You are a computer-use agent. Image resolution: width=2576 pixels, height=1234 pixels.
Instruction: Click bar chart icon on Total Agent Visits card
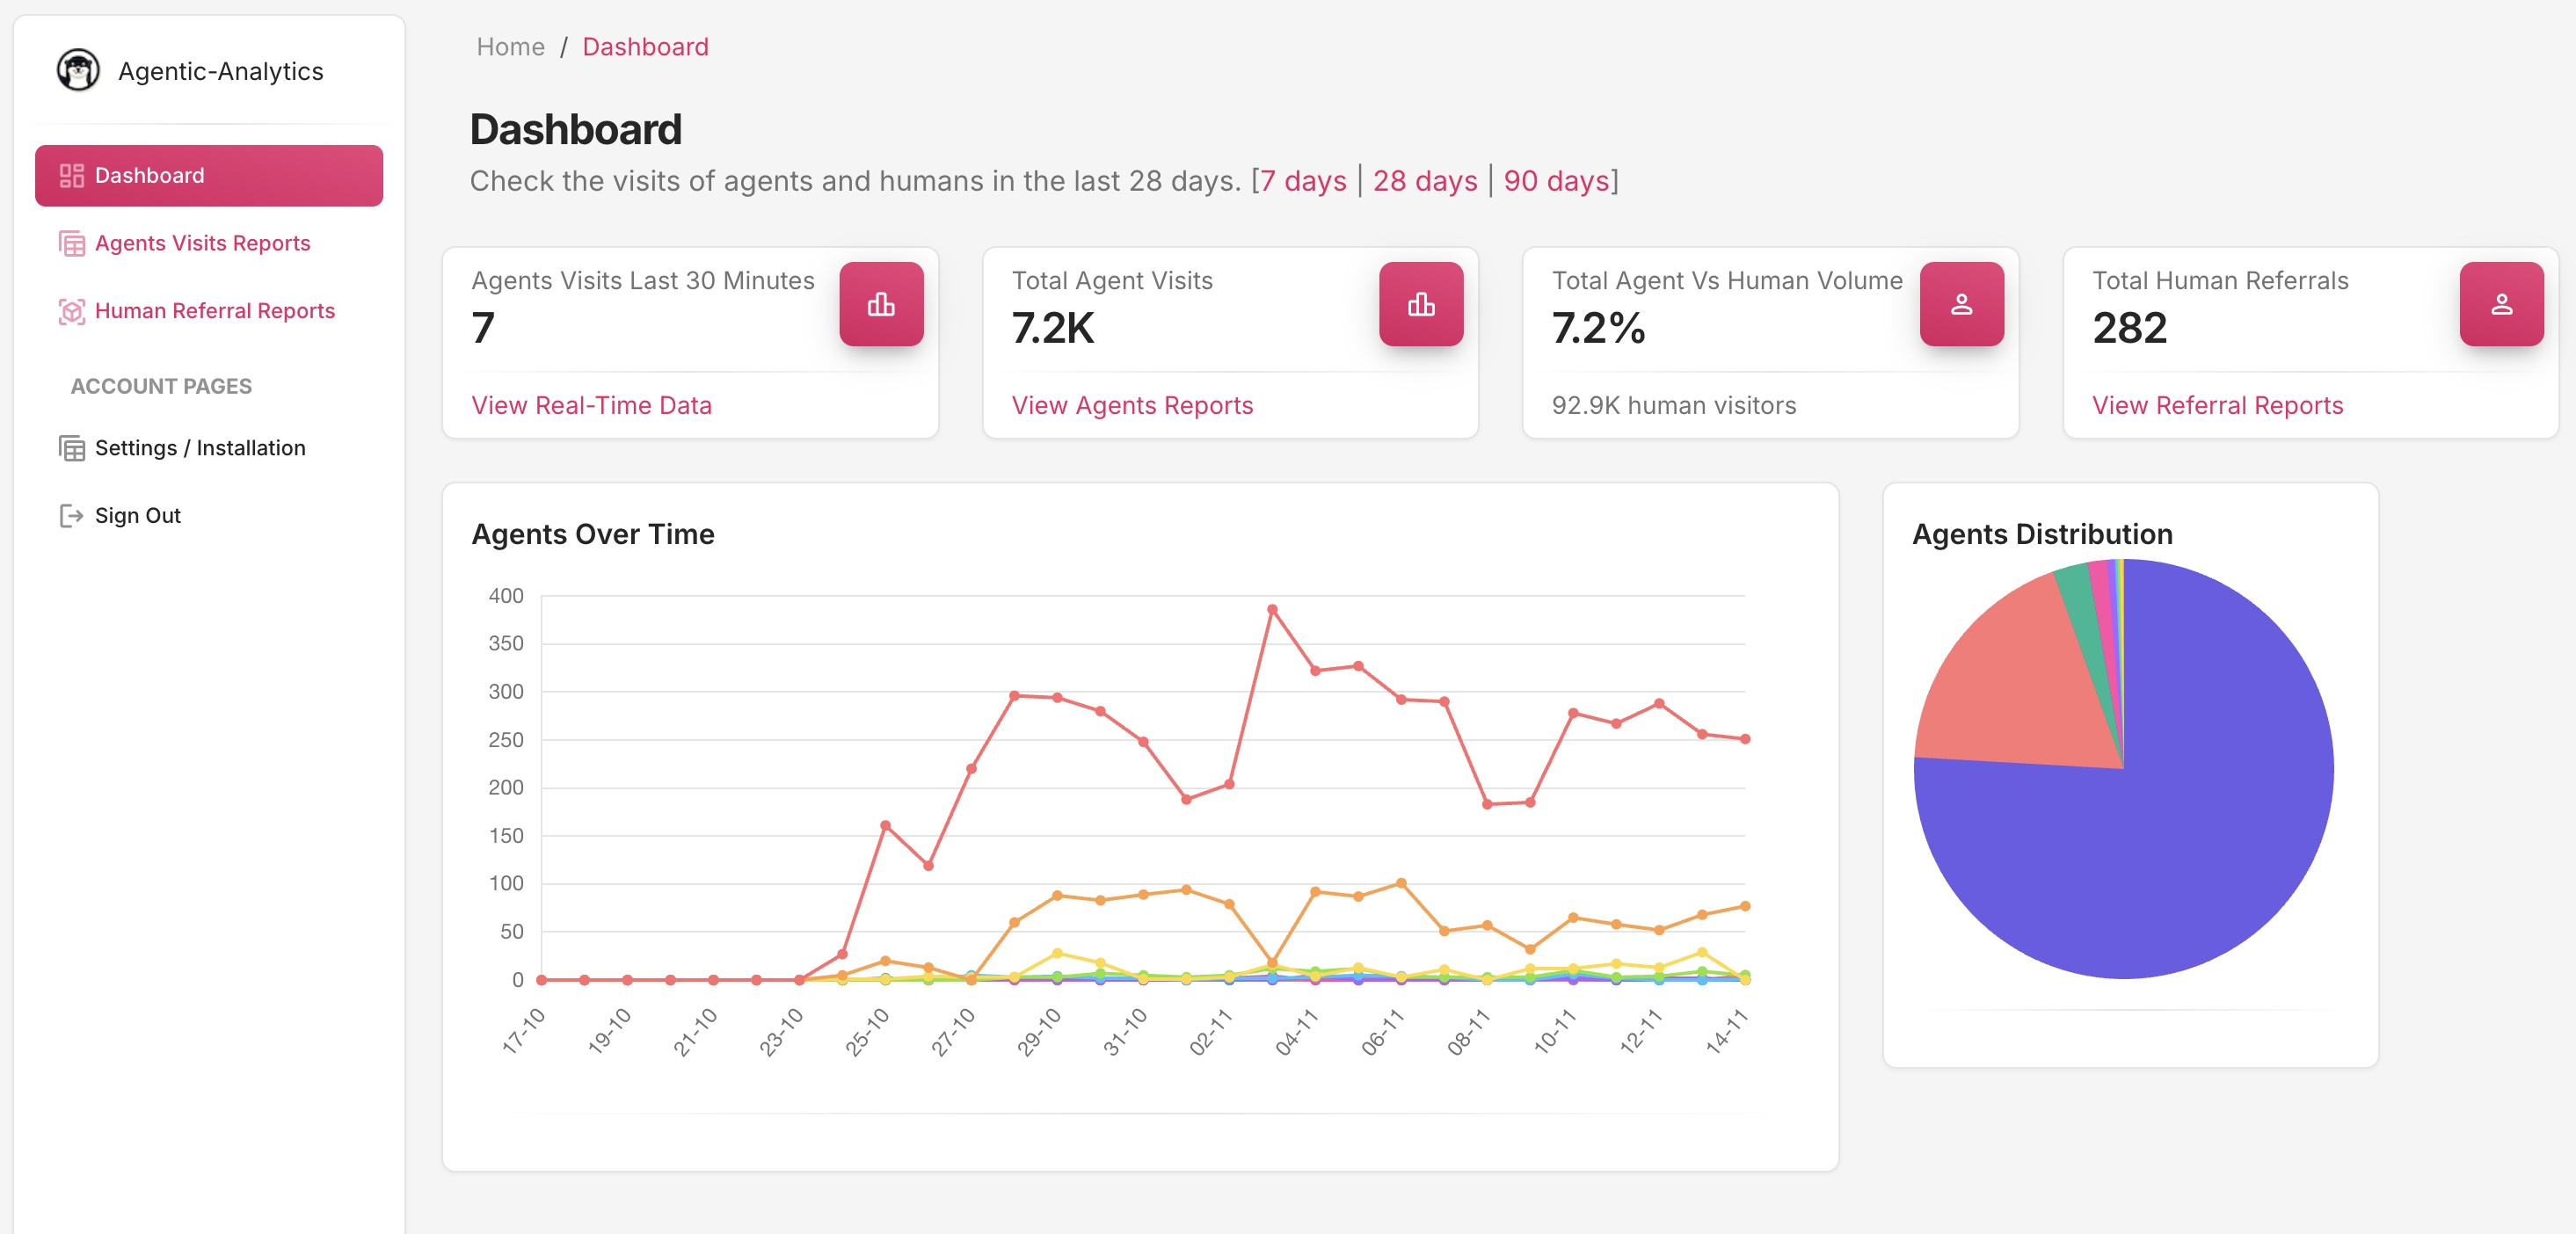(1420, 304)
